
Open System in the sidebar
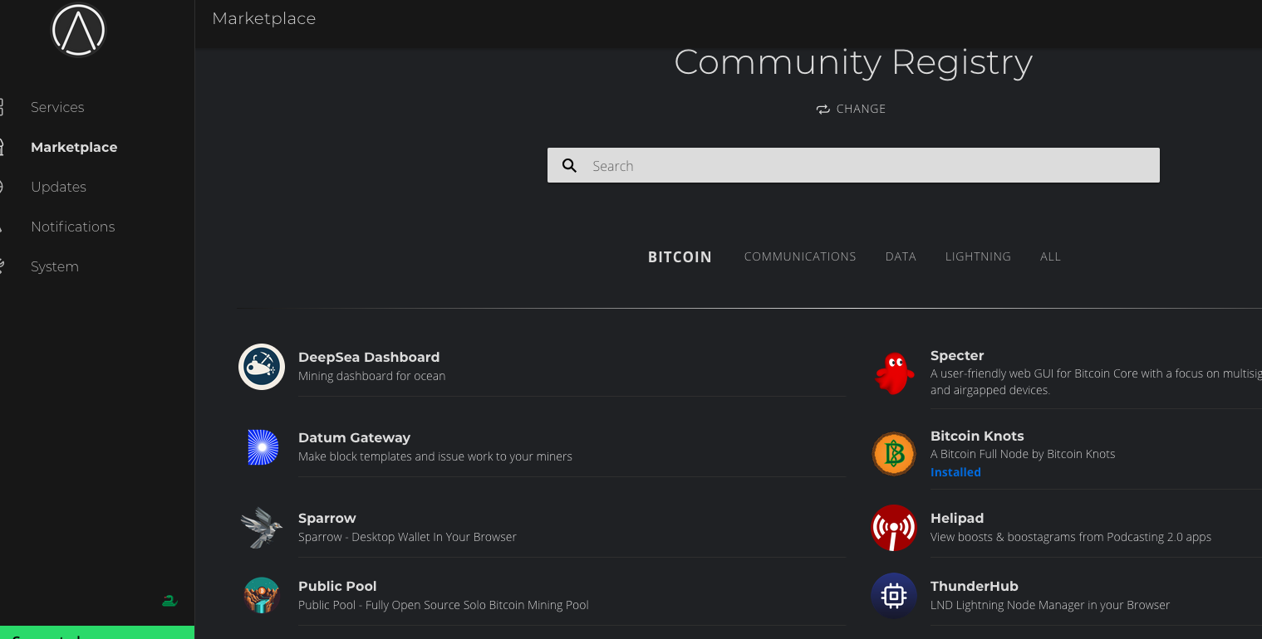coord(55,266)
